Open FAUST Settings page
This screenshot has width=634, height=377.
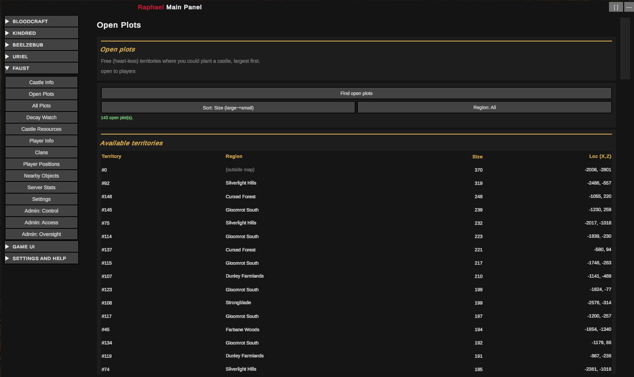pyautogui.click(x=41, y=199)
